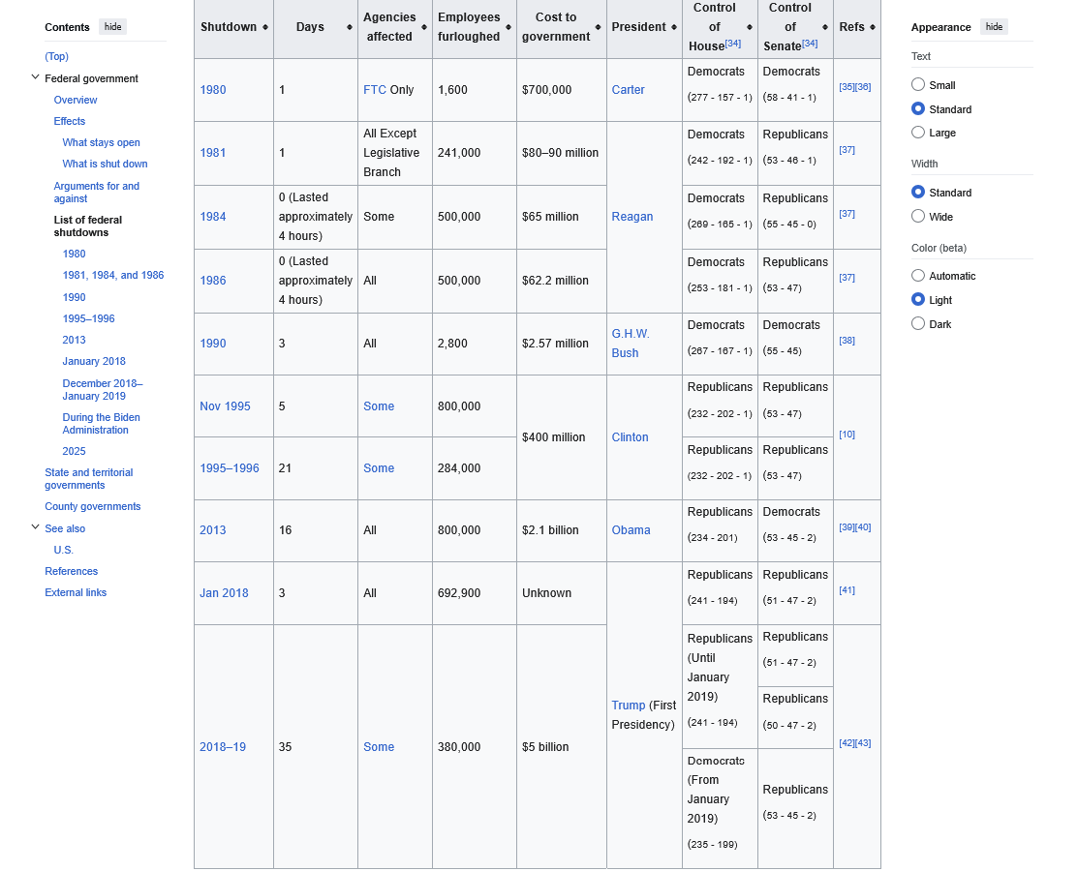Collapse the See also section
The image size is (1078, 871).
click(x=36, y=528)
